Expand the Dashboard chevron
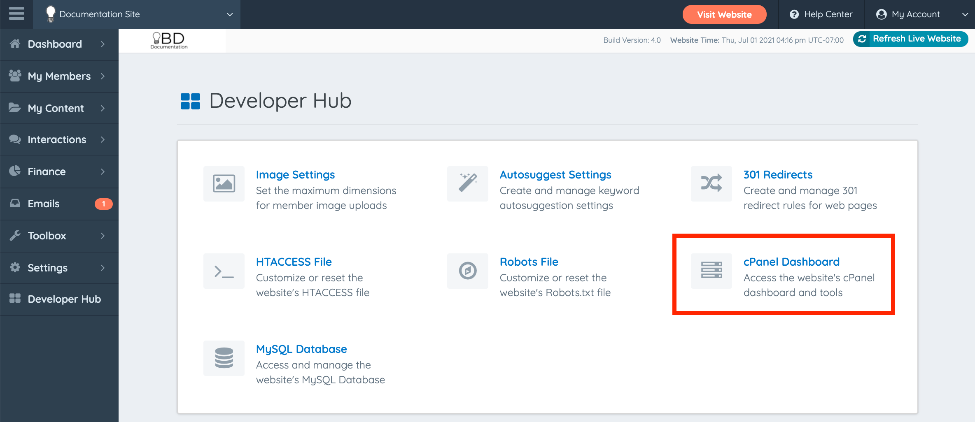 click(103, 44)
